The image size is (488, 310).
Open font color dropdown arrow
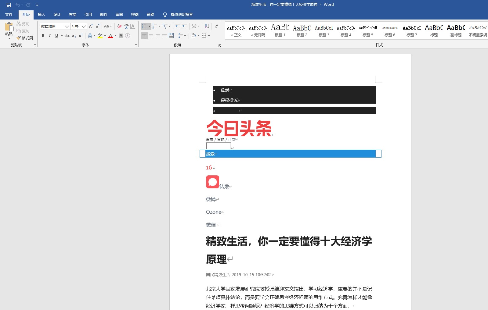(x=116, y=36)
